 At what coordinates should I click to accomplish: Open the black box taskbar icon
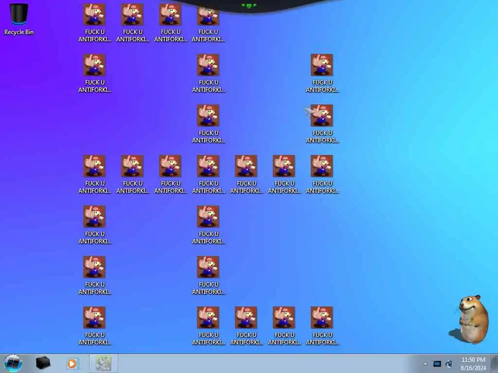point(43,363)
